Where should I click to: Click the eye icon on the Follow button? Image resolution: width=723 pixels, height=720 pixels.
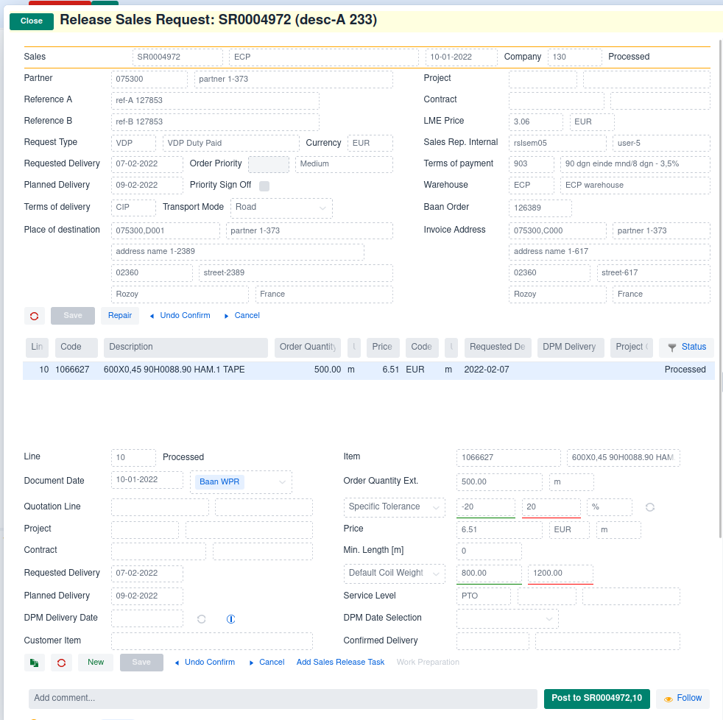(x=668, y=699)
